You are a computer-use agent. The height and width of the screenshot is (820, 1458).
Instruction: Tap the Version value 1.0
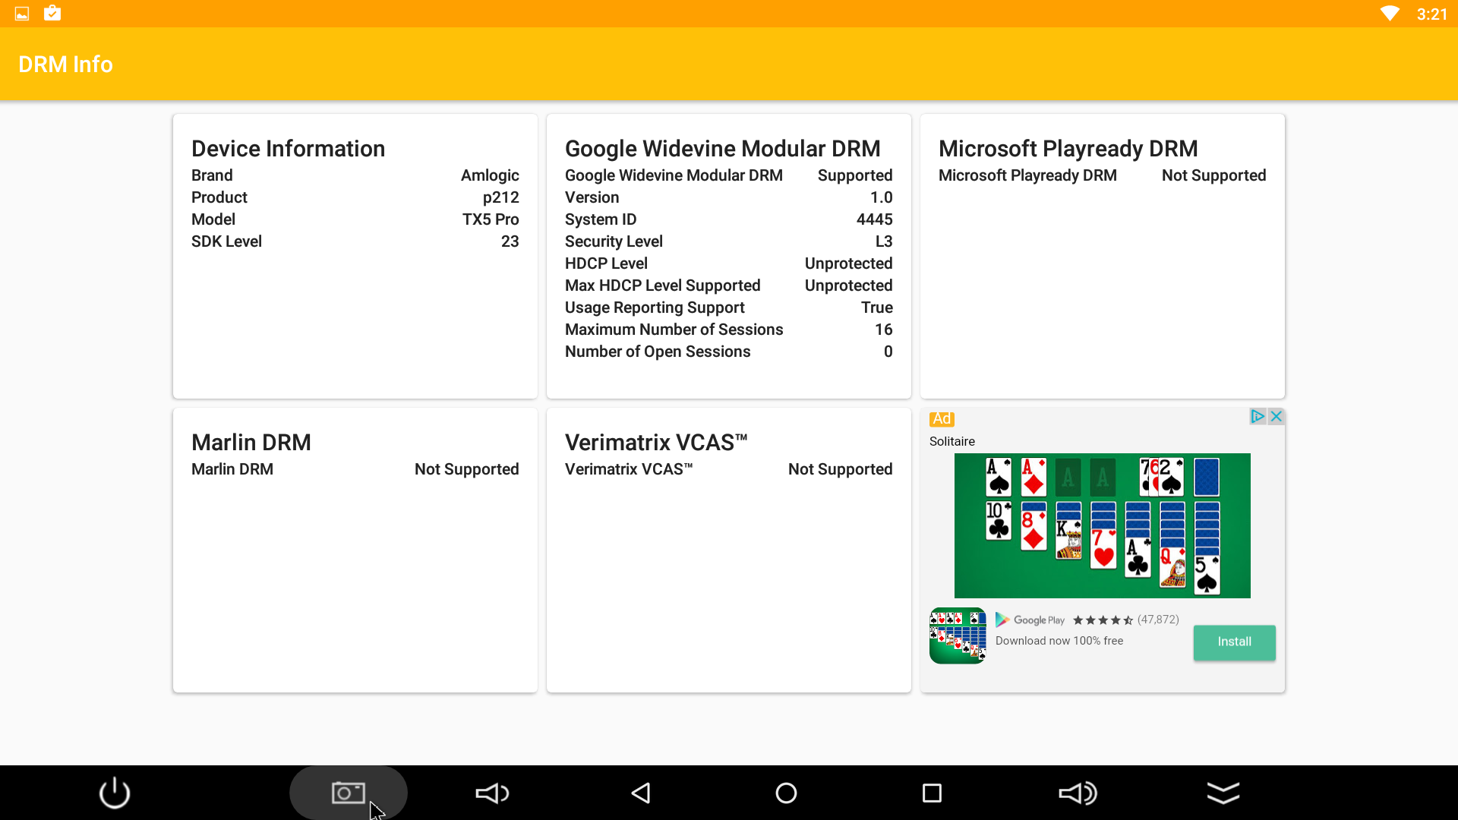pyautogui.click(x=881, y=197)
